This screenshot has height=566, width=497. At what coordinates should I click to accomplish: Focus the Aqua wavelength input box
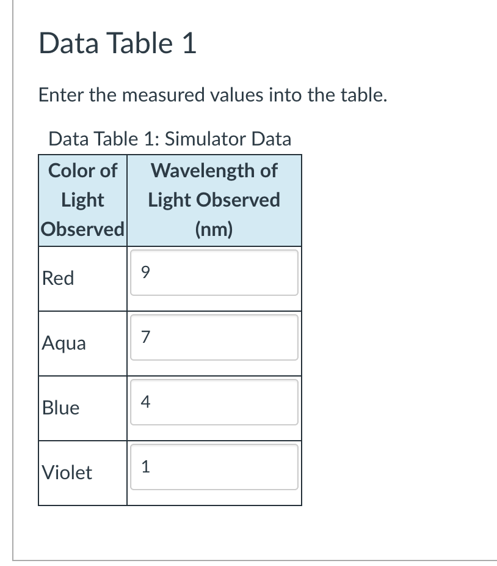click(x=214, y=337)
